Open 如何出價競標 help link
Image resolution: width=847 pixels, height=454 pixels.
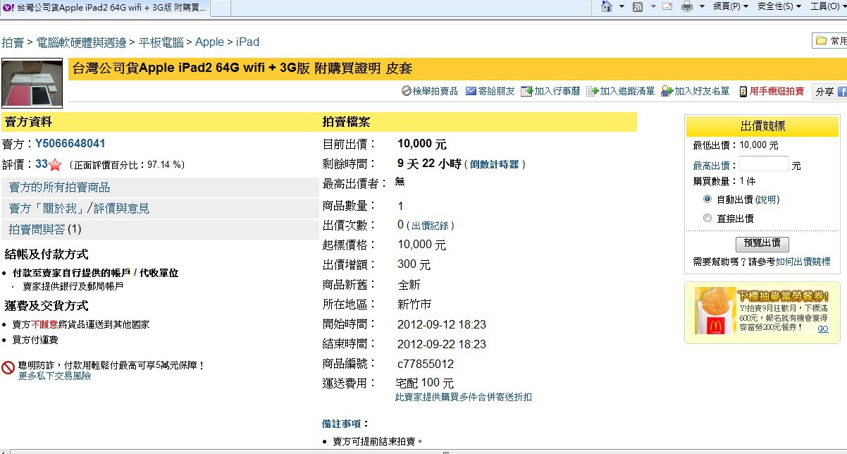pyautogui.click(x=803, y=262)
